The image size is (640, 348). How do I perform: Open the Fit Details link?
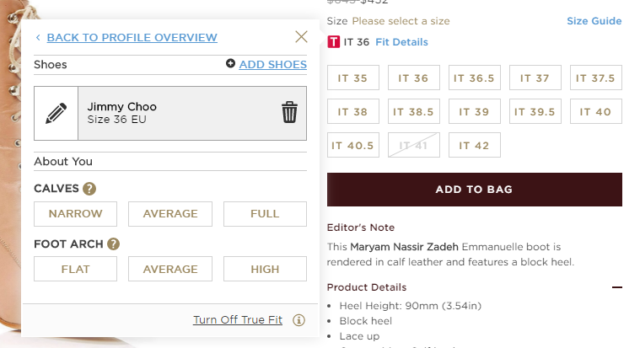click(x=401, y=42)
